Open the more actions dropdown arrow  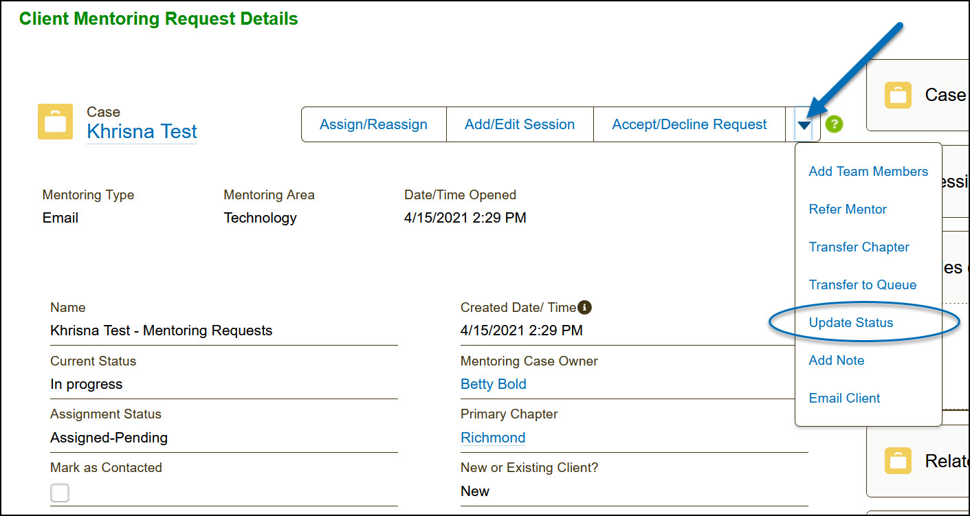tap(804, 125)
